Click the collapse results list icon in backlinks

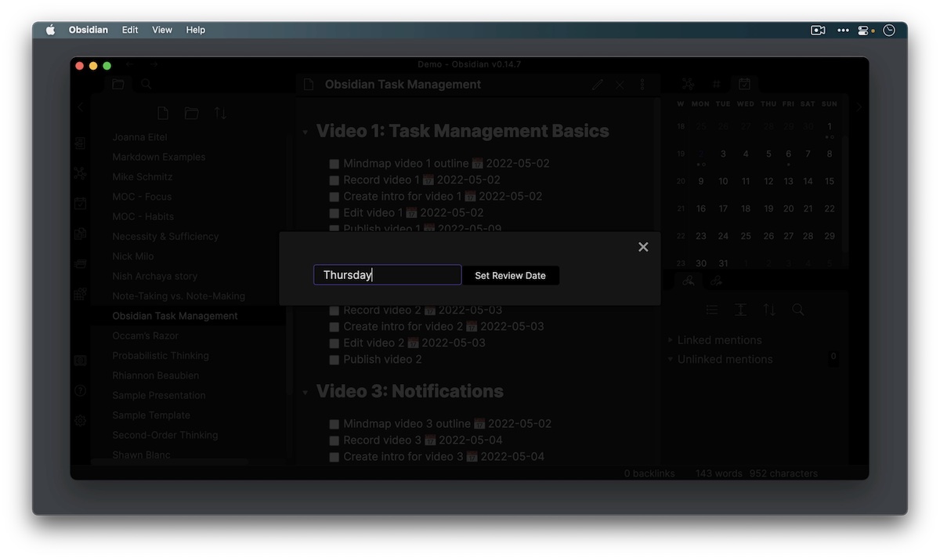(x=711, y=310)
